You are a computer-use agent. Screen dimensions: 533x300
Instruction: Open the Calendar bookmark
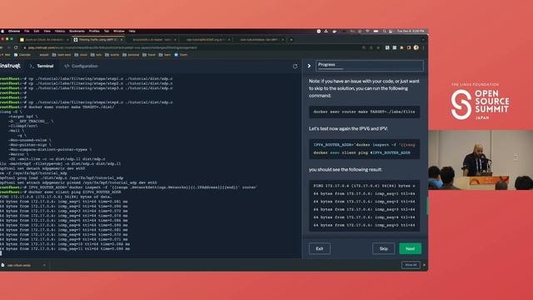point(22,55)
